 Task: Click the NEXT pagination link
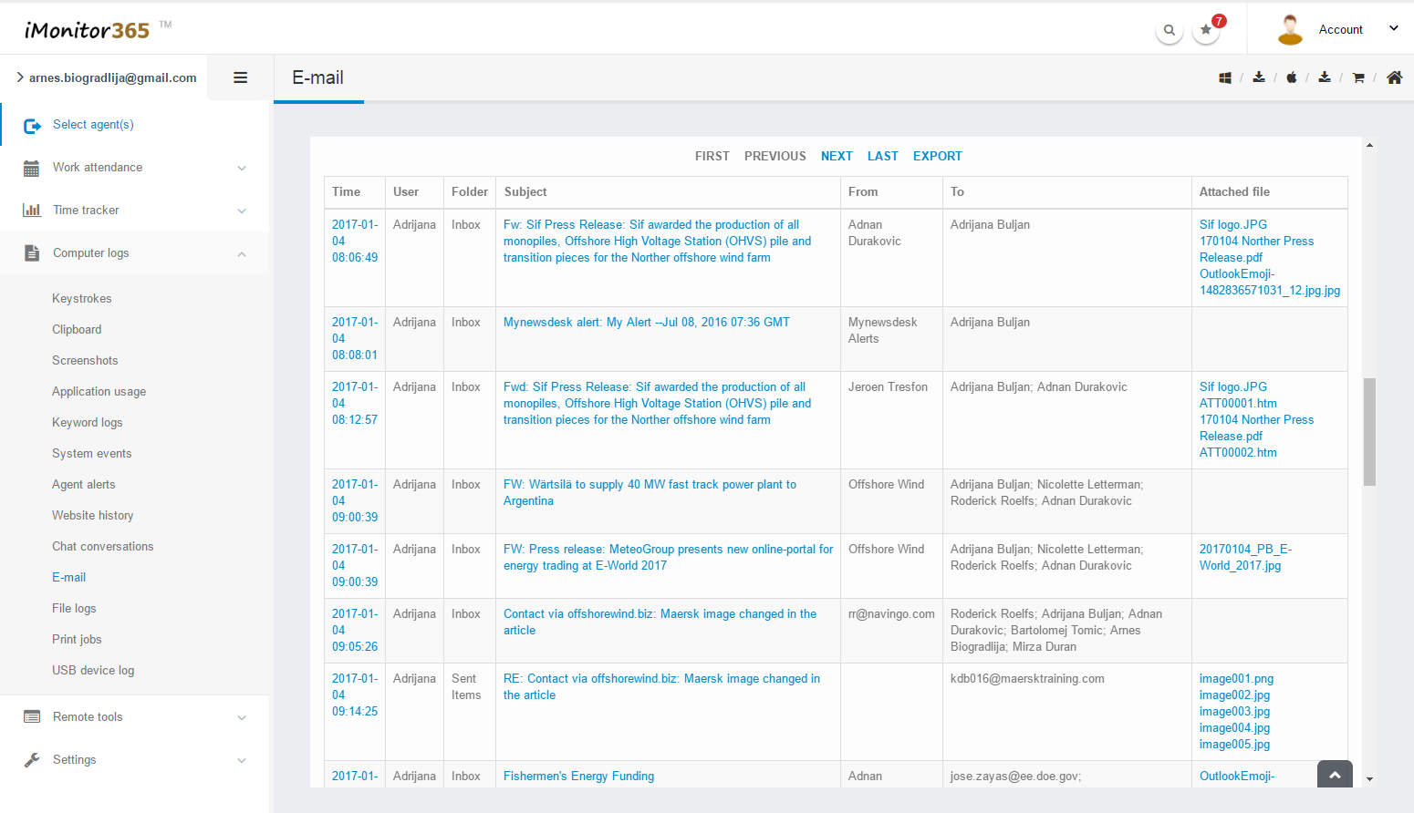click(836, 157)
